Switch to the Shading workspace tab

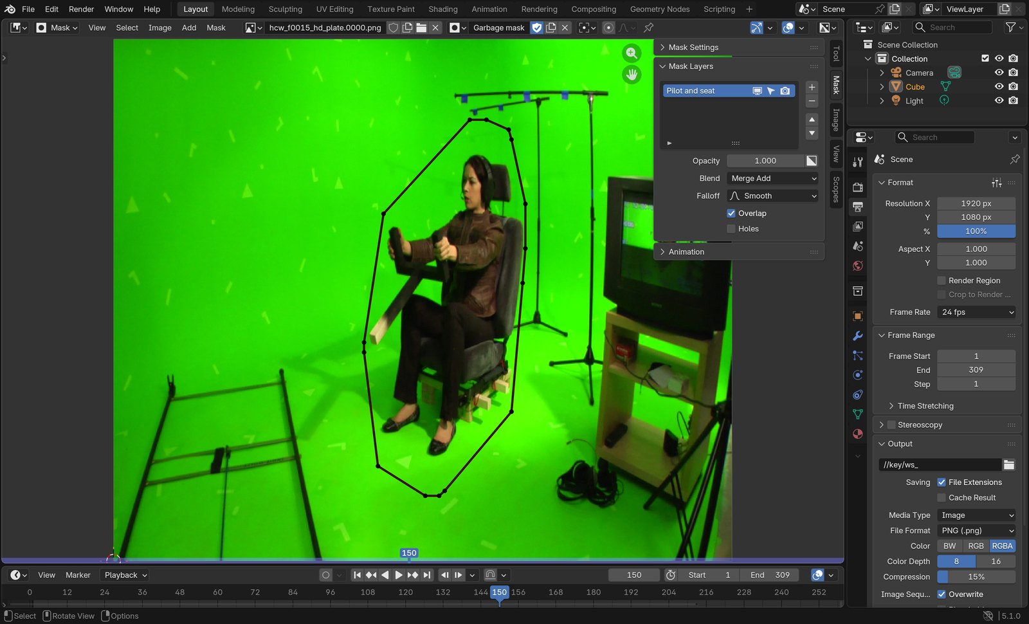click(x=443, y=9)
